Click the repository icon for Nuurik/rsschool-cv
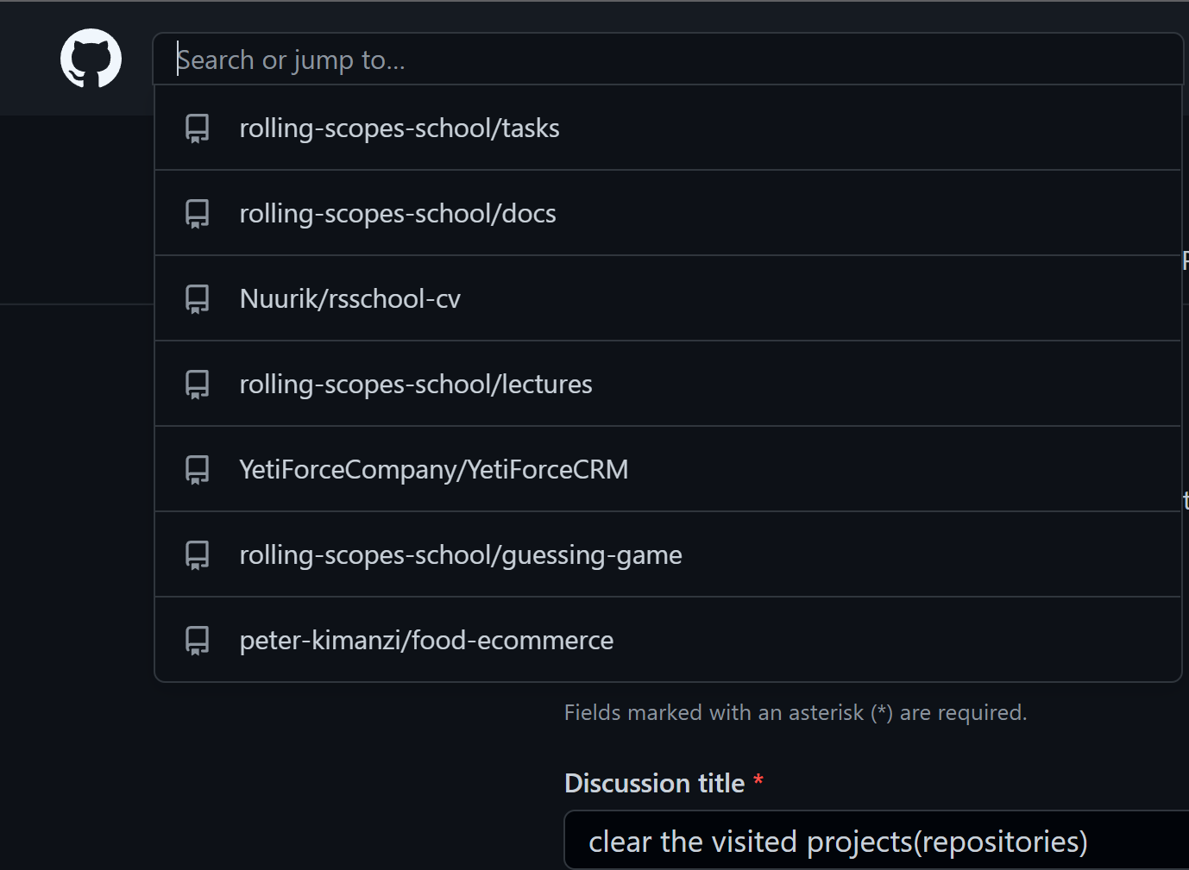The image size is (1189, 870). pyautogui.click(x=198, y=297)
